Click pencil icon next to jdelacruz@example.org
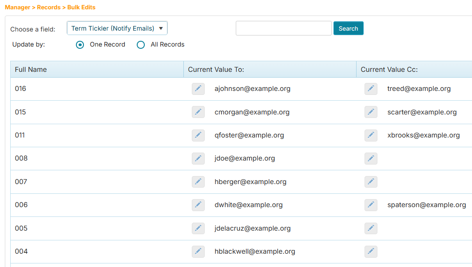472x267 pixels. coord(198,228)
